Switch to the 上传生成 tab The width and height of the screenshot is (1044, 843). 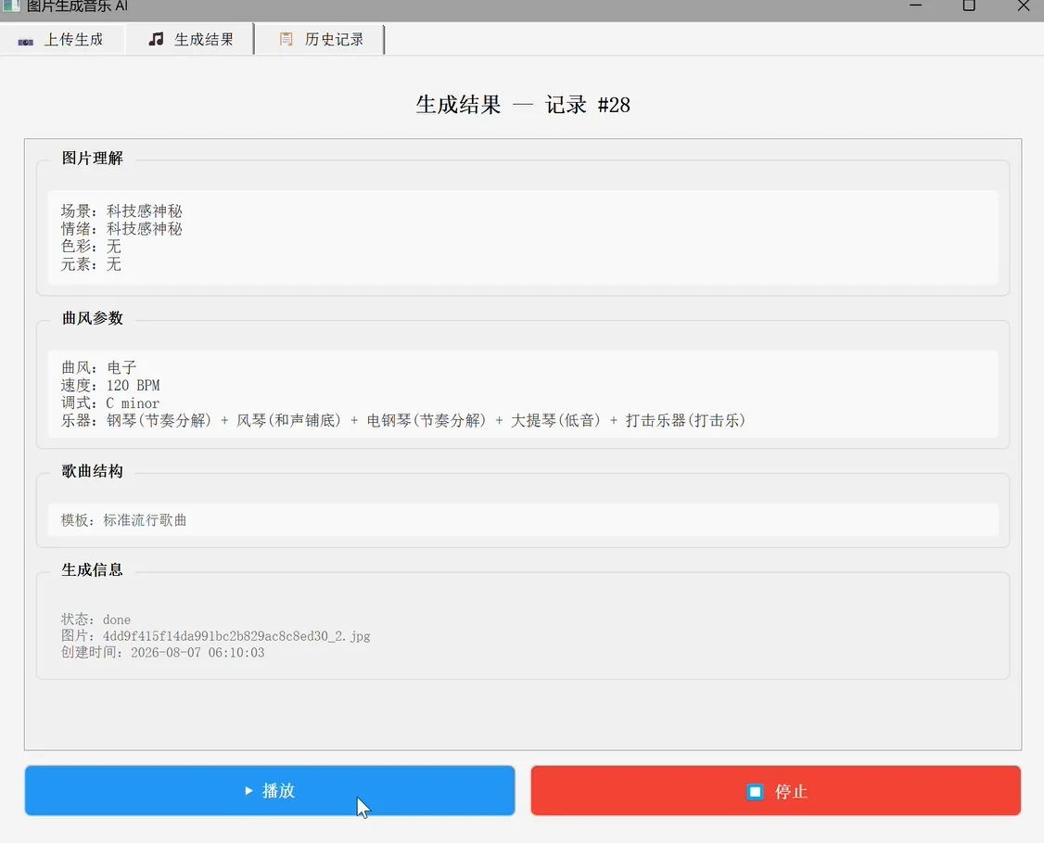pos(61,39)
